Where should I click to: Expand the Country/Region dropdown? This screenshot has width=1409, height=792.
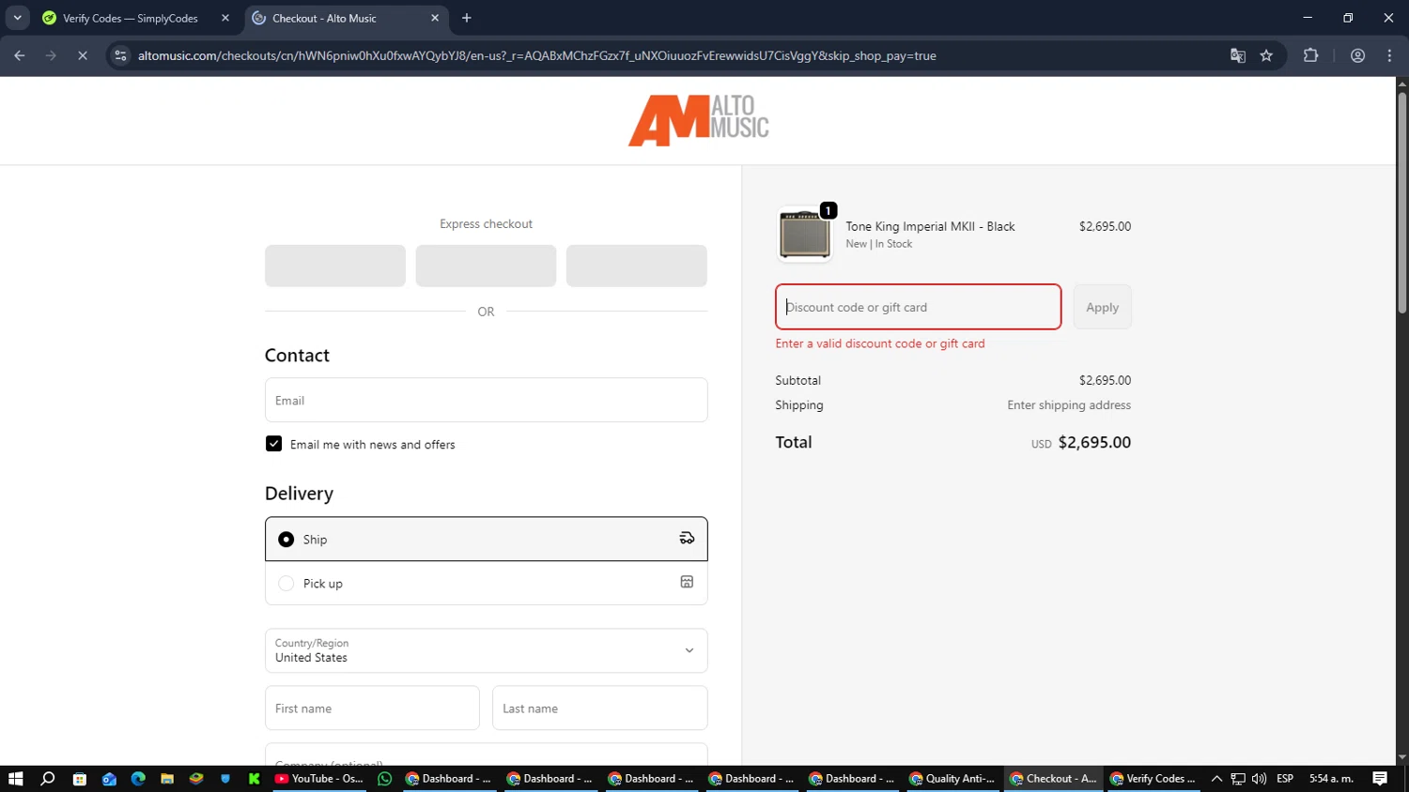[x=486, y=650]
